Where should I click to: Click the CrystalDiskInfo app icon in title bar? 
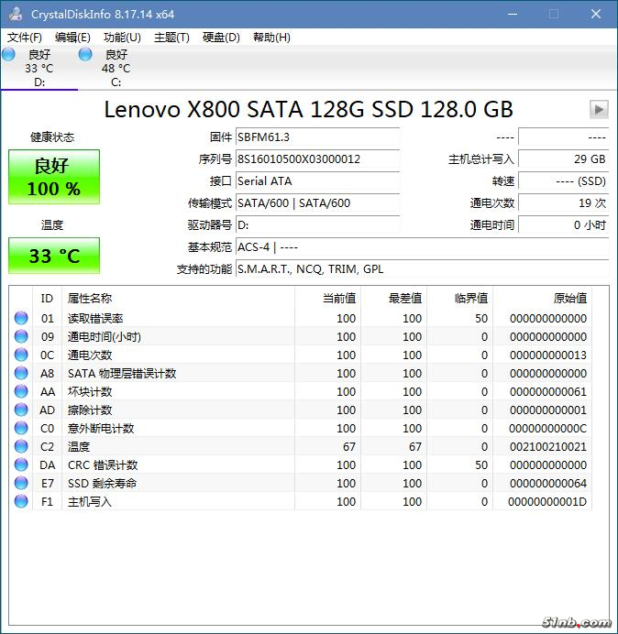(16, 14)
